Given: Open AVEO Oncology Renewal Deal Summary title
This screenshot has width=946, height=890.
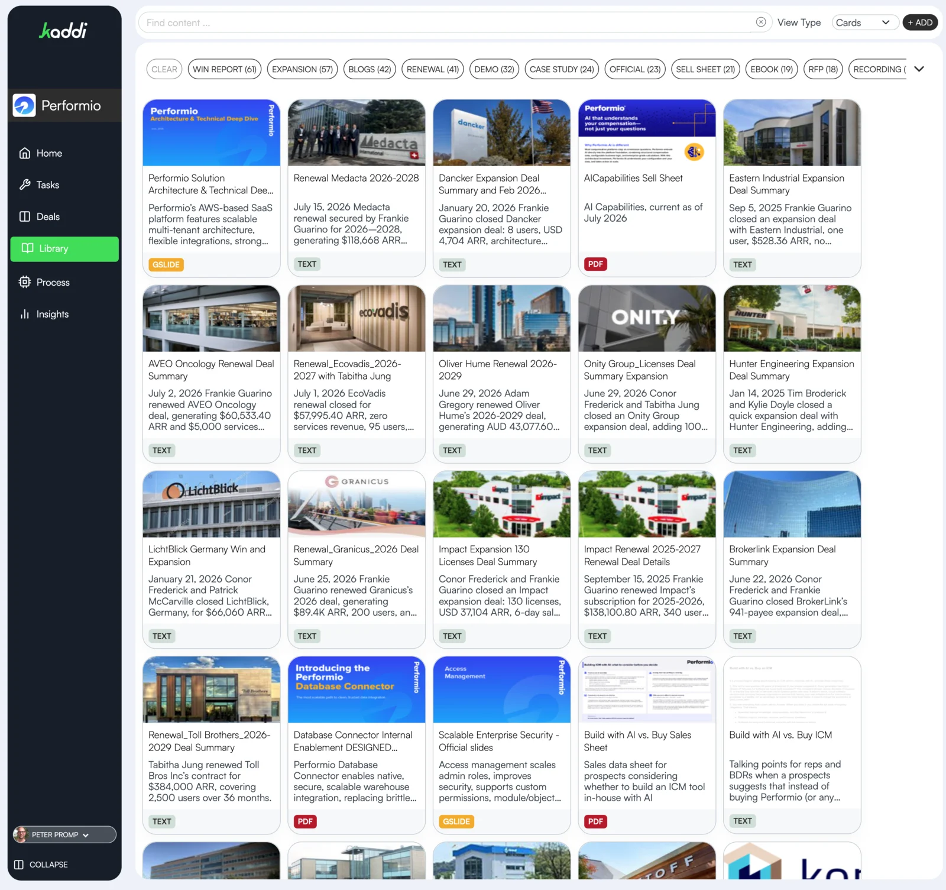Looking at the screenshot, I should coord(211,370).
